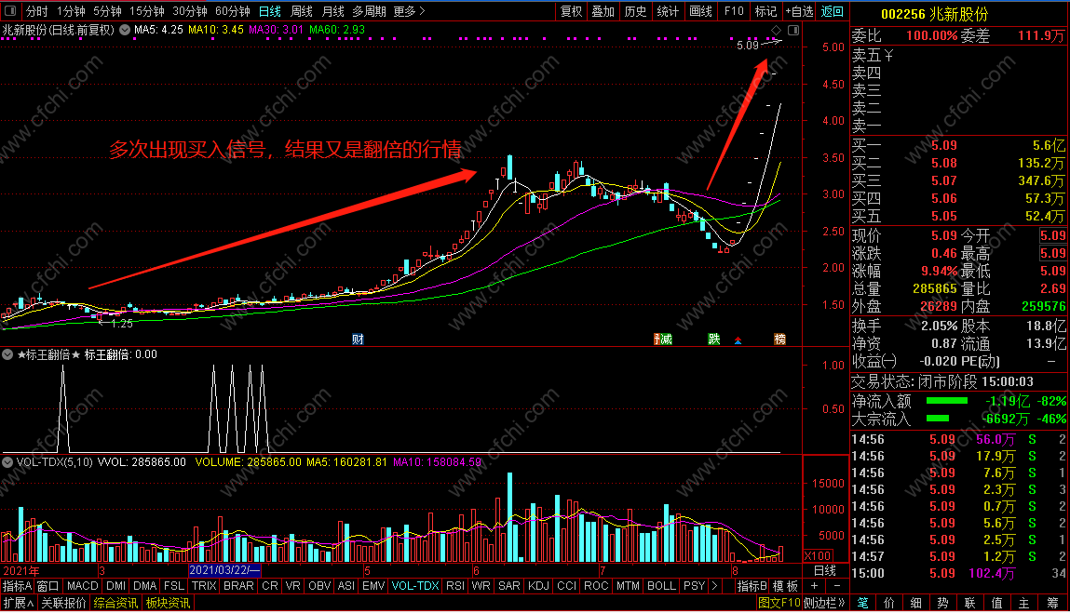
Task: Click the panel layout icon beside 分时
Action: [x=10, y=11]
